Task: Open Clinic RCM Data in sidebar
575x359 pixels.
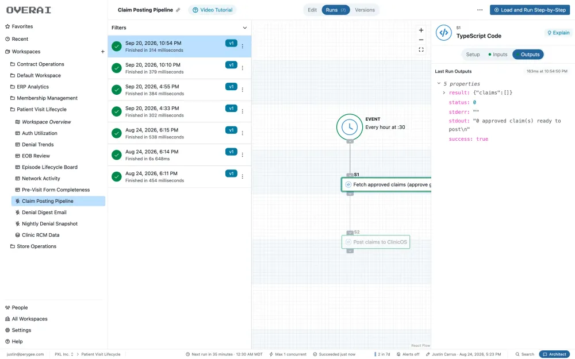Action: click(x=40, y=235)
